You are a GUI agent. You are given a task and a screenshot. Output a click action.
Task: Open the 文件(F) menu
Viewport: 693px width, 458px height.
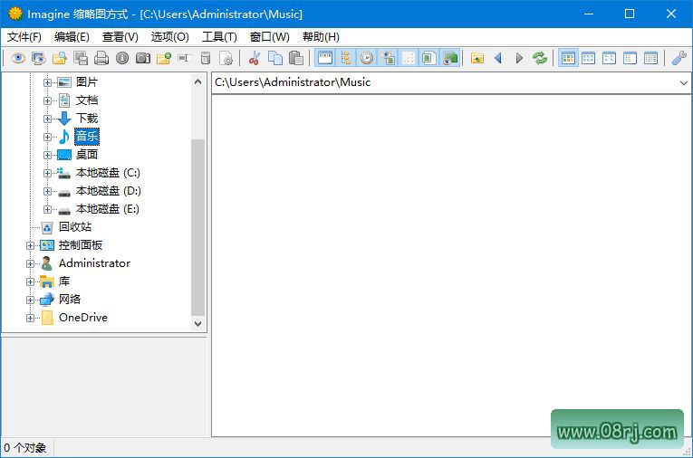[24, 37]
